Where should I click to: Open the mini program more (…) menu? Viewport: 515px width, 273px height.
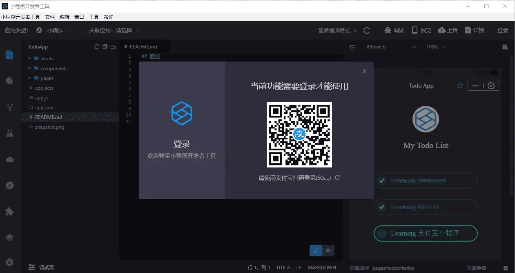point(475,86)
